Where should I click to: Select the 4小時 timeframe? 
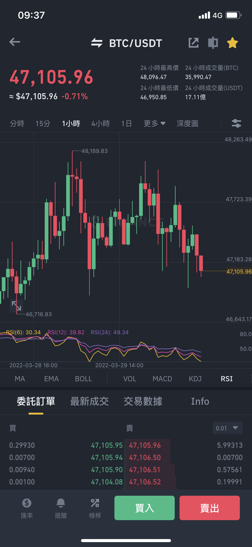coord(101,124)
